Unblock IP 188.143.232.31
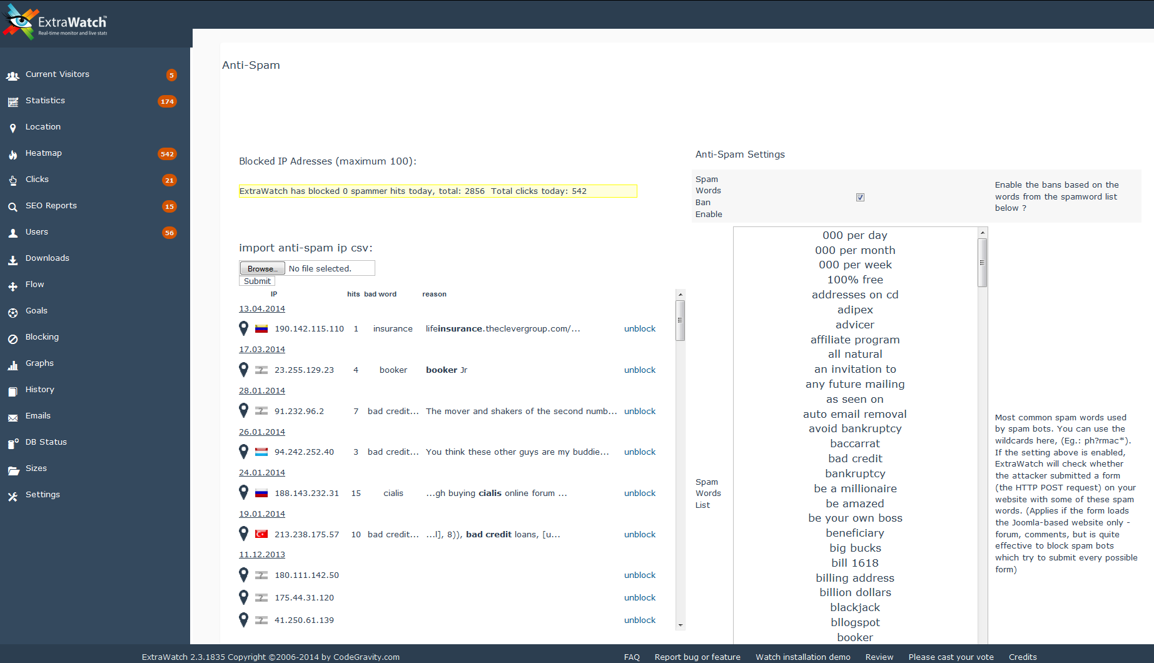 coord(640,493)
